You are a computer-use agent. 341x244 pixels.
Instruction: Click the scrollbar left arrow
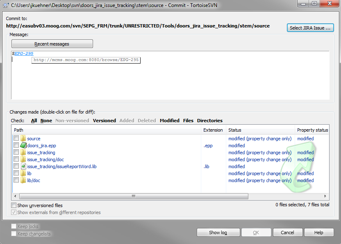click(15, 196)
